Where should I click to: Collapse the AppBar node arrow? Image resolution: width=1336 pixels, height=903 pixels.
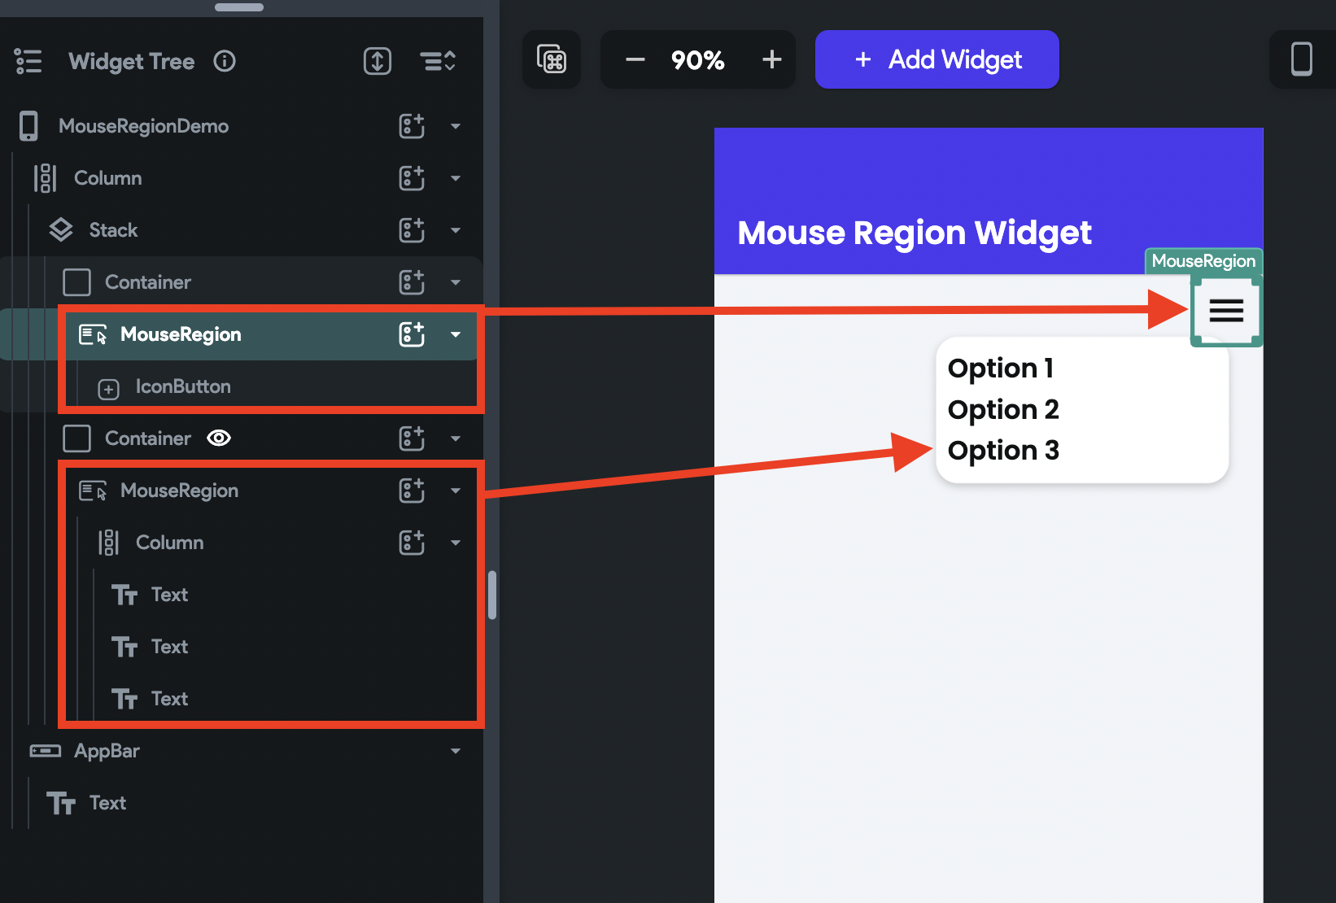[x=456, y=751]
